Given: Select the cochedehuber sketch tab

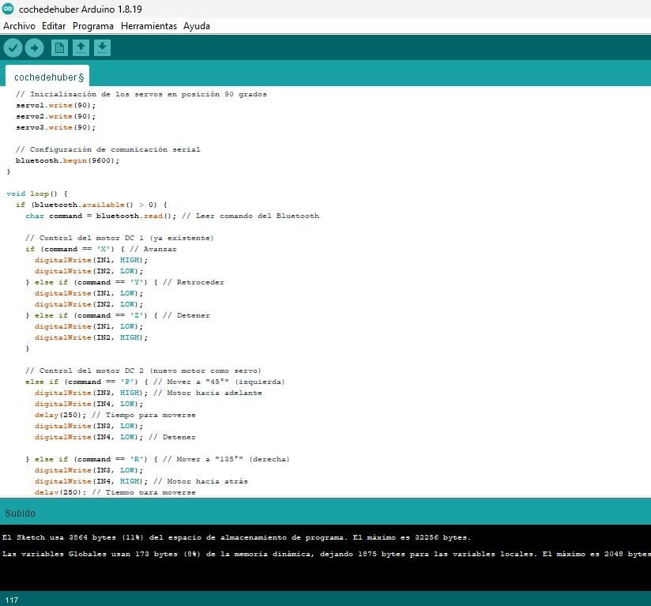Looking at the screenshot, I should [x=47, y=77].
